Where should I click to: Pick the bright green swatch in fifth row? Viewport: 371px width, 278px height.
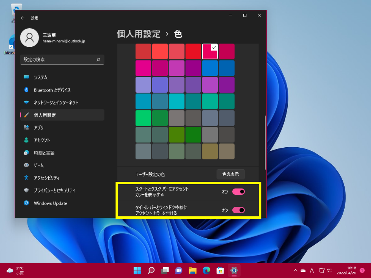coord(143,118)
